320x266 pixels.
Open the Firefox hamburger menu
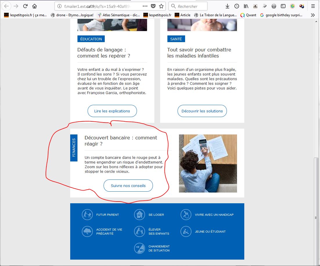[x=313, y=6]
